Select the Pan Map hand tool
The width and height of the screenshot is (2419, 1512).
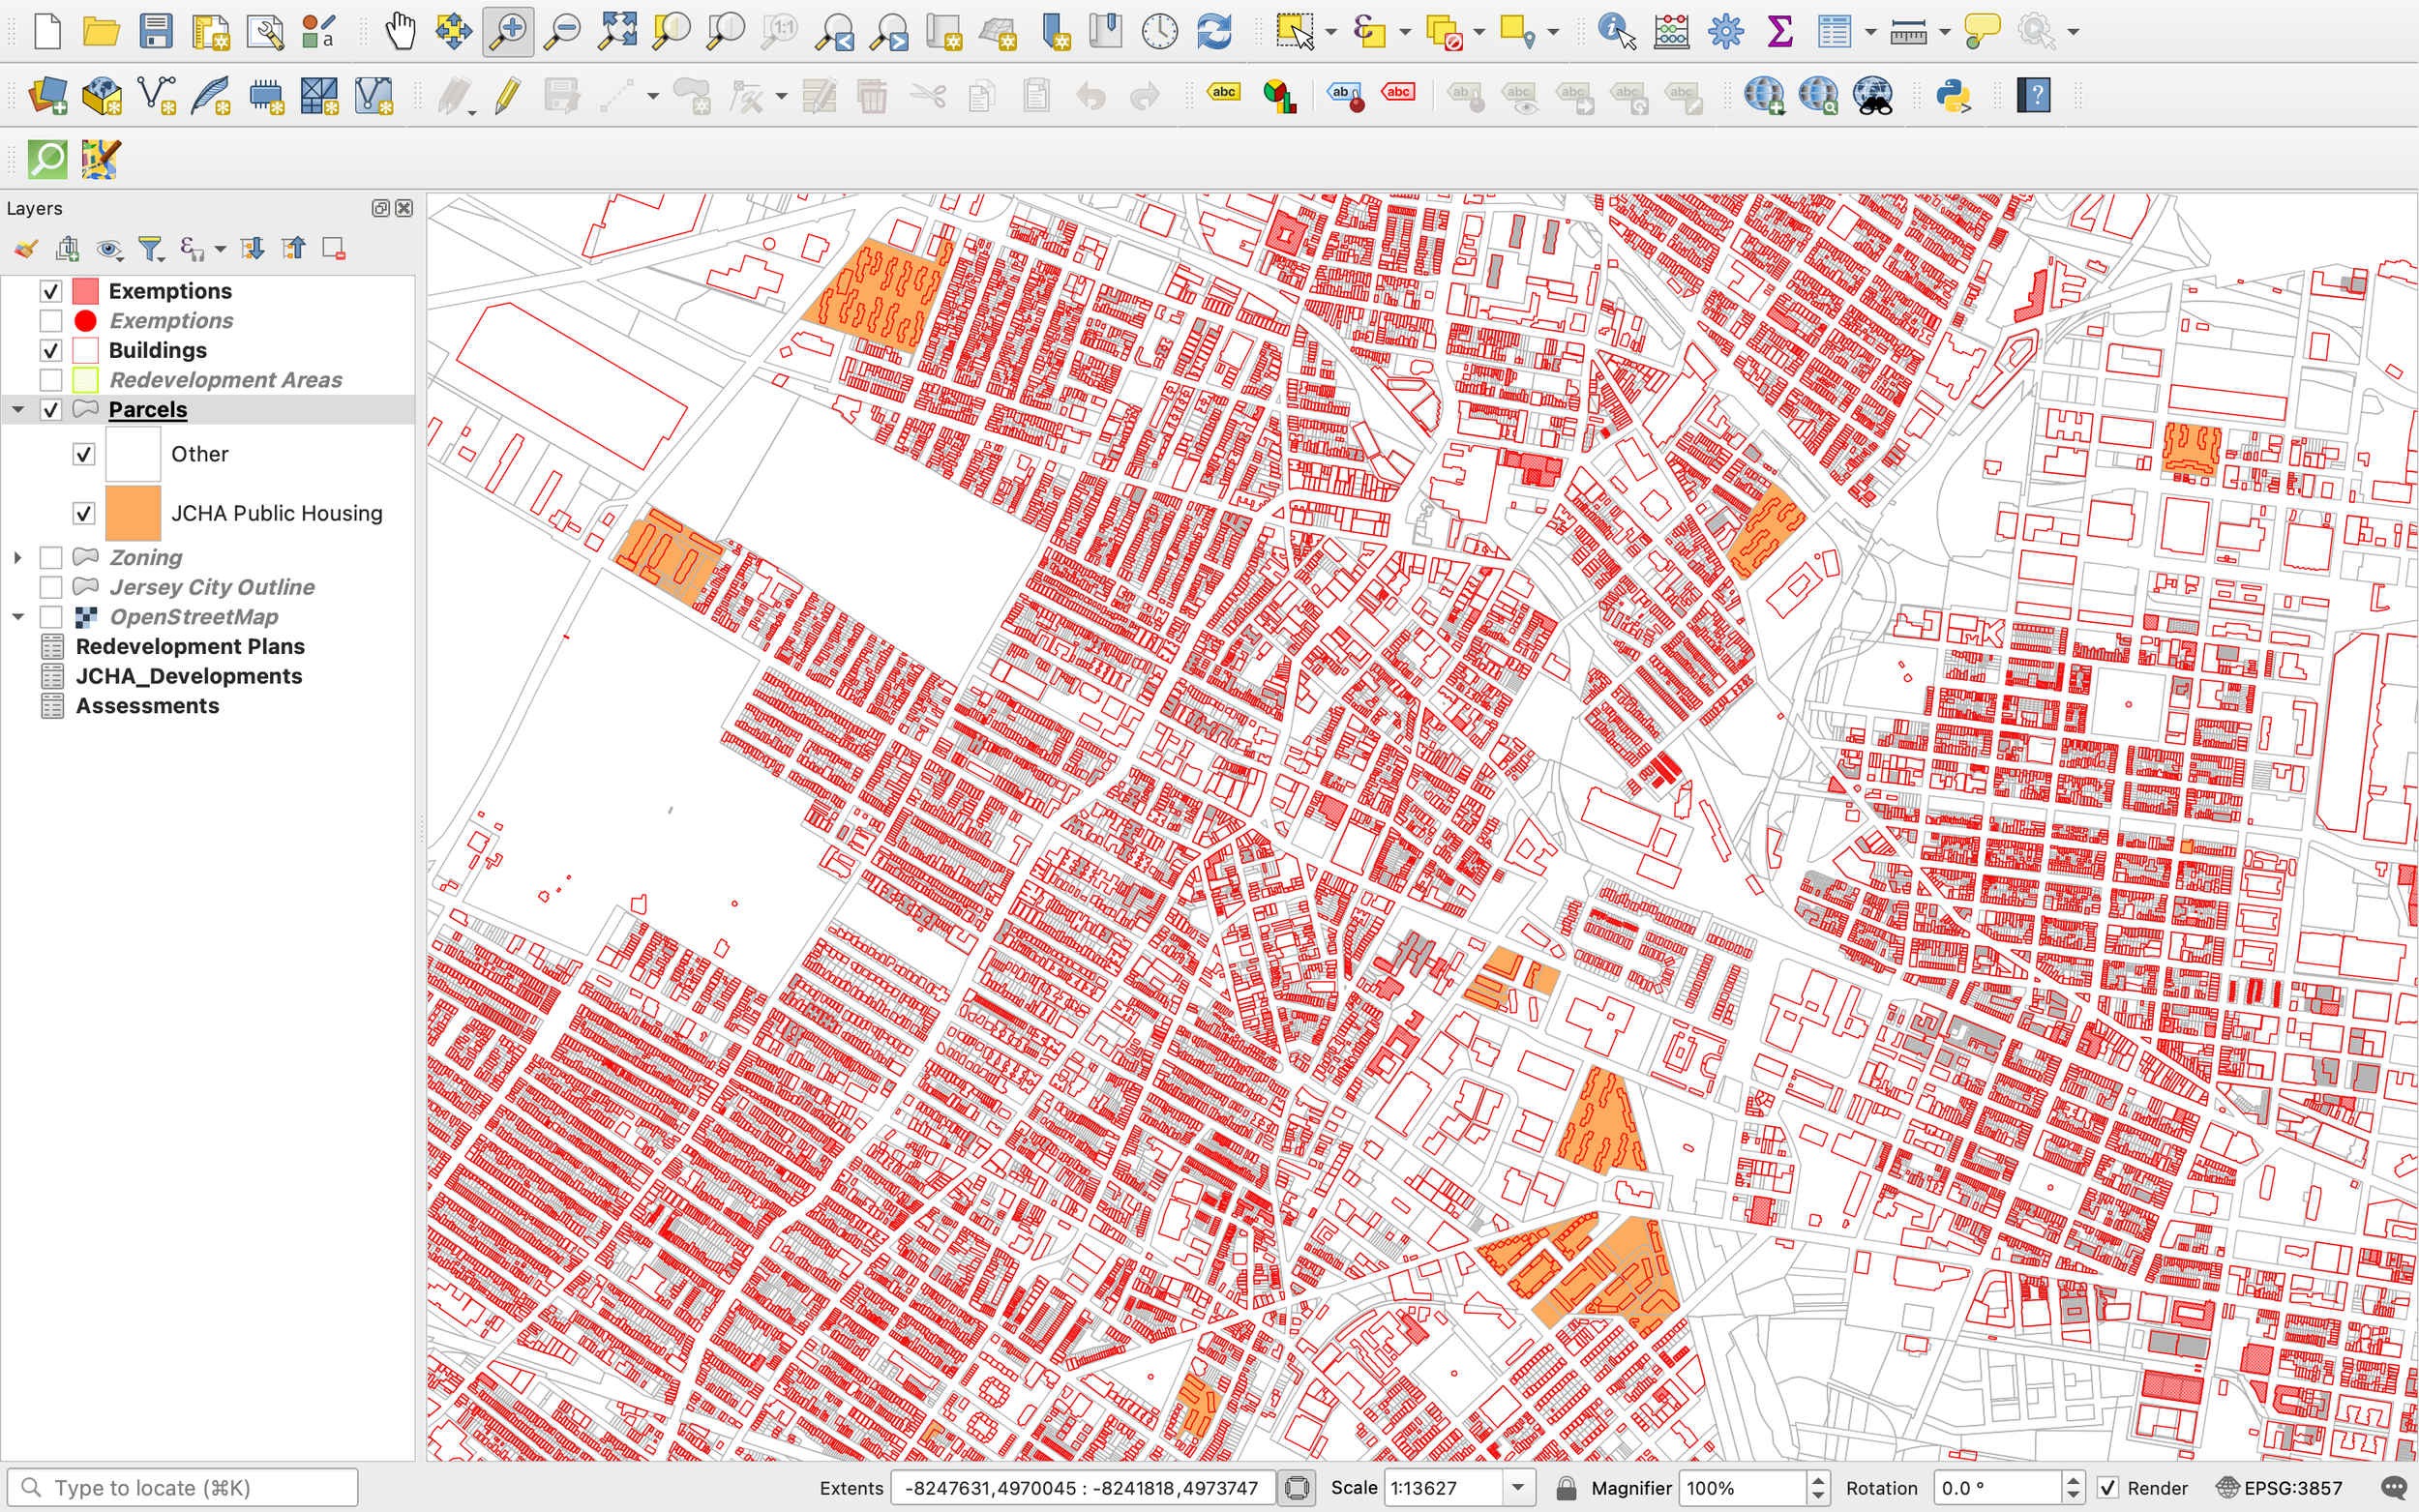click(400, 31)
